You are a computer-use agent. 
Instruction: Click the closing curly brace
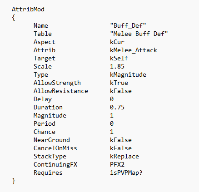click(14, 181)
